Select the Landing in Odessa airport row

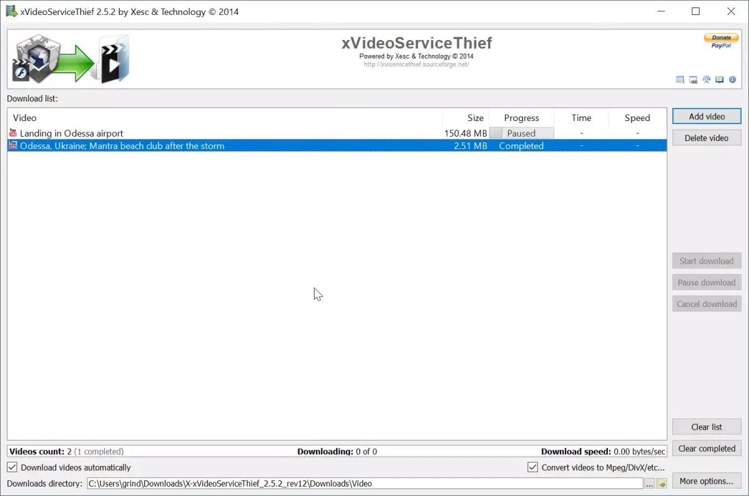coord(337,133)
